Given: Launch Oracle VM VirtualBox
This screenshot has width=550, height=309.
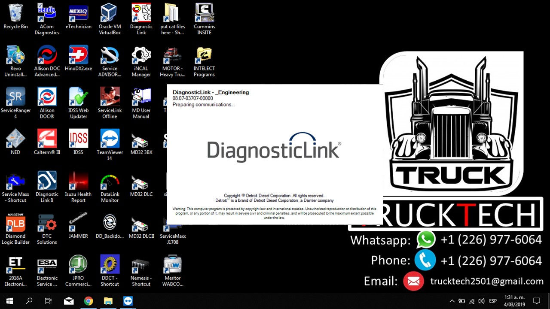Looking at the screenshot, I should (x=110, y=15).
